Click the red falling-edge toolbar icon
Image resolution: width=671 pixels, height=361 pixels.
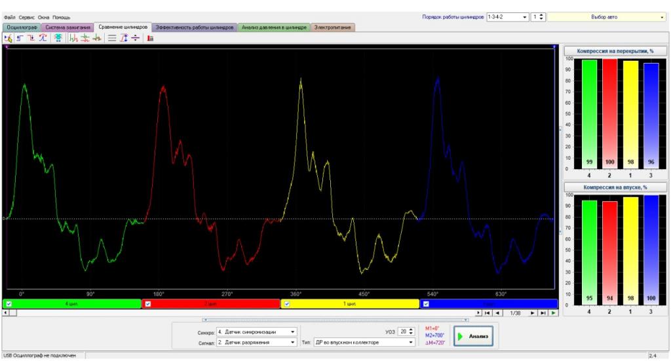click(31, 38)
